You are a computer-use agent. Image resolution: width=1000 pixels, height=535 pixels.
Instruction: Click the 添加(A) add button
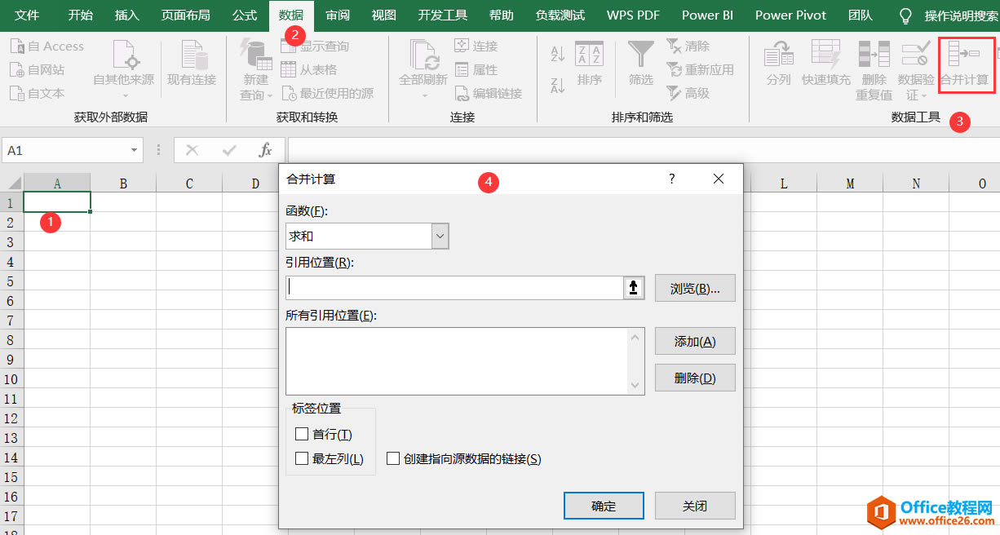click(695, 341)
